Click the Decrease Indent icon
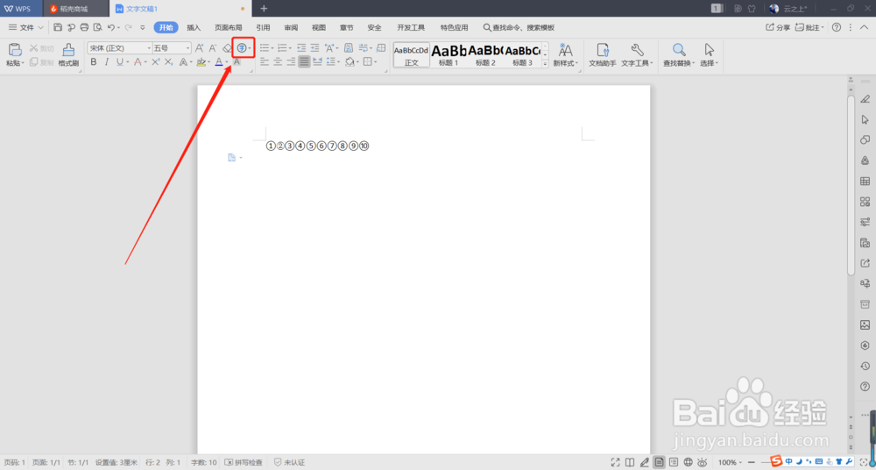The image size is (876, 470). [x=301, y=48]
